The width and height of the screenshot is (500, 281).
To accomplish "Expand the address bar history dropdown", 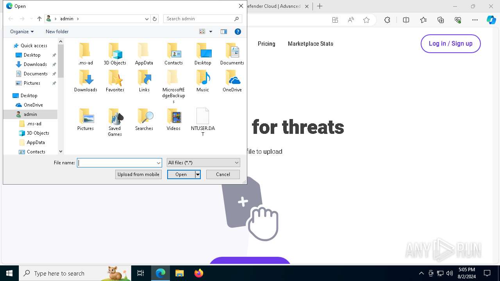I will (147, 19).
